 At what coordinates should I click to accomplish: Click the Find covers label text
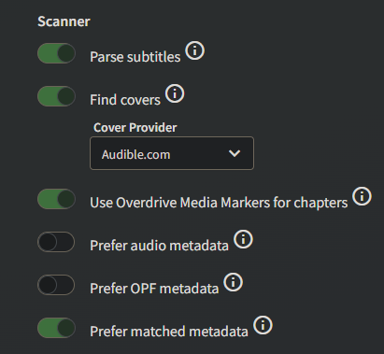click(125, 100)
